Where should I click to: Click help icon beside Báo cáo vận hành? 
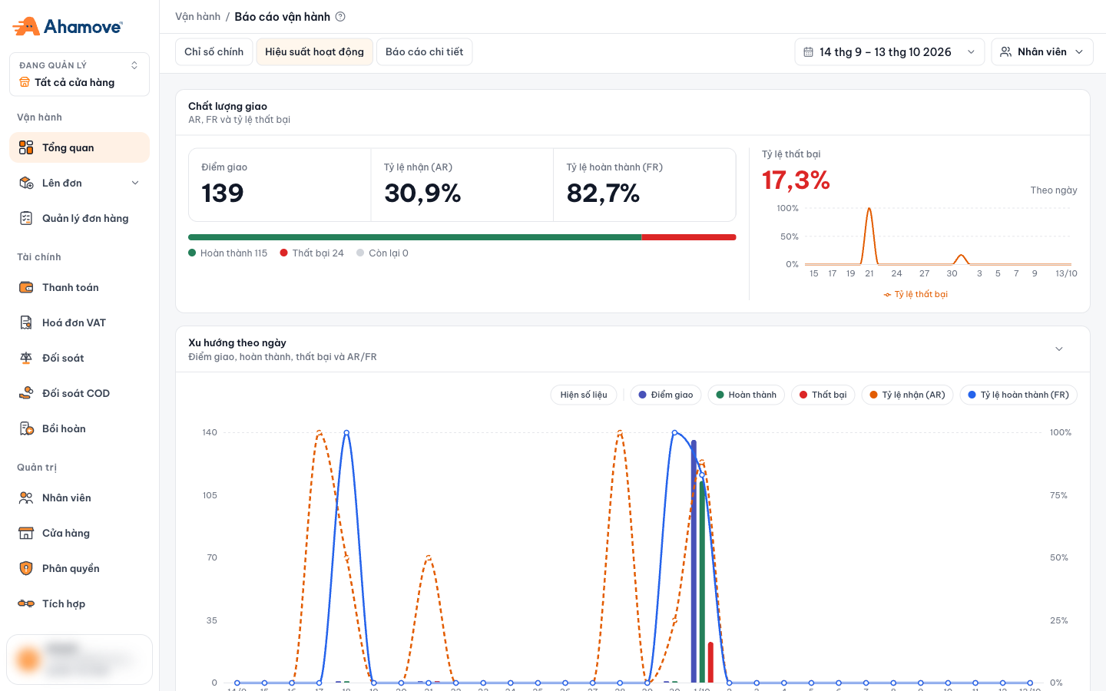pyautogui.click(x=340, y=17)
